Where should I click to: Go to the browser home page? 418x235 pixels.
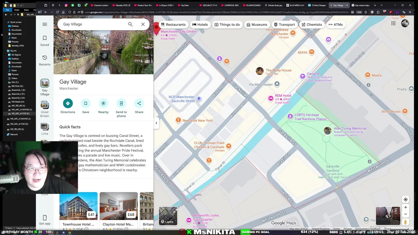coord(63,12)
